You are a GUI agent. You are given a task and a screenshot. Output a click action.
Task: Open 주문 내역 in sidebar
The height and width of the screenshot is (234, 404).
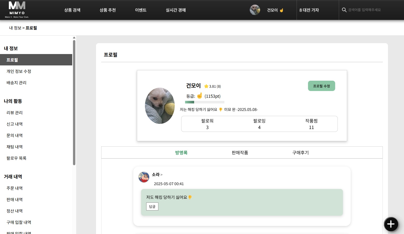click(36, 188)
